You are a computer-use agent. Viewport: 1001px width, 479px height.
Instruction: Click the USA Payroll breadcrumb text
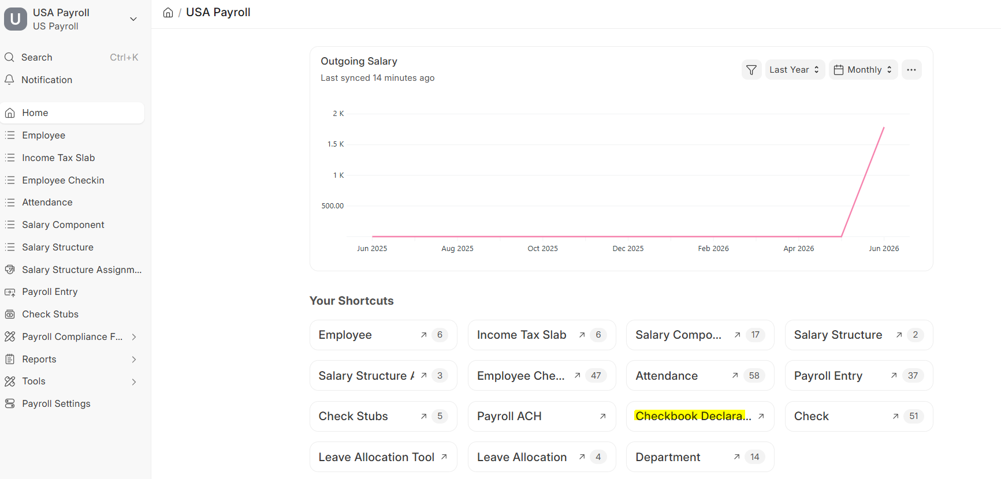(218, 12)
